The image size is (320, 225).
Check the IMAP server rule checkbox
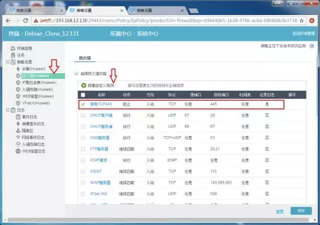[x=83, y=183]
